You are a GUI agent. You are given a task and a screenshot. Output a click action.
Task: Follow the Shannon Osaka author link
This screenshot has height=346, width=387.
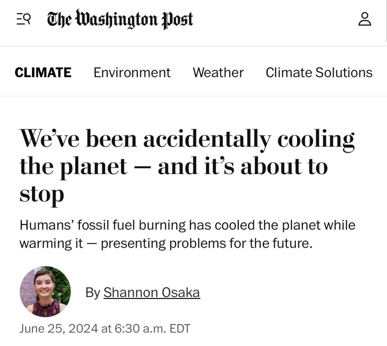[152, 293]
